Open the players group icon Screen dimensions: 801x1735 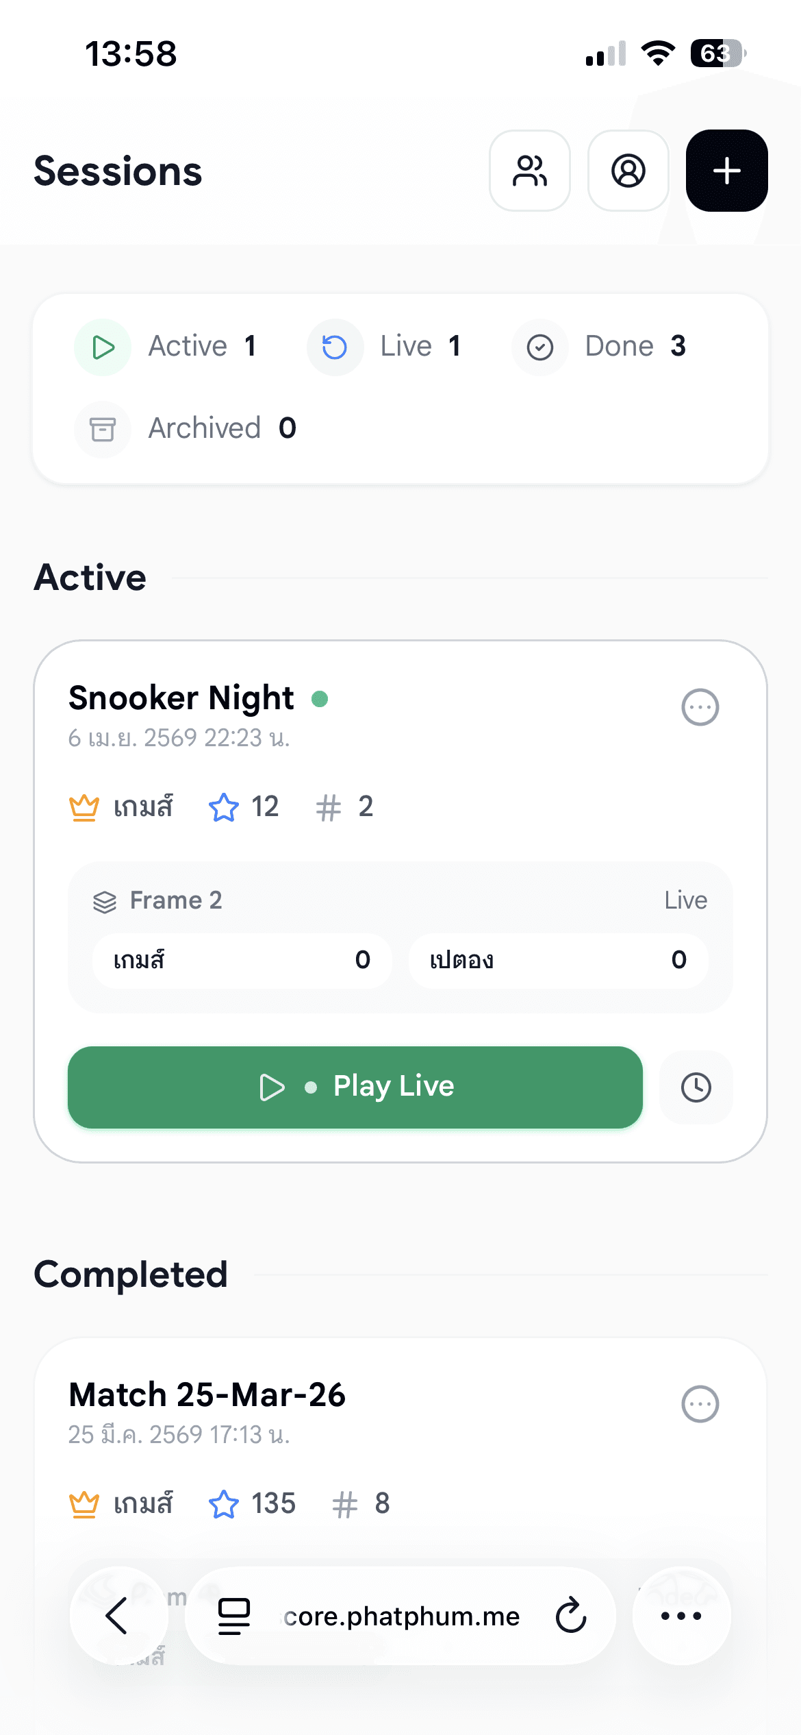pyautogui.click(x=530, y=171)
